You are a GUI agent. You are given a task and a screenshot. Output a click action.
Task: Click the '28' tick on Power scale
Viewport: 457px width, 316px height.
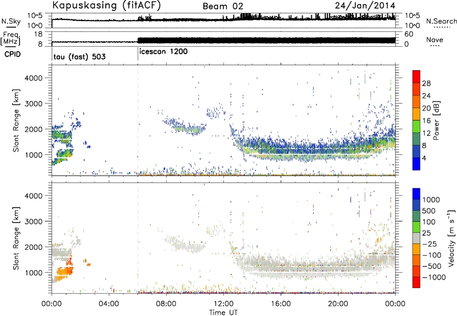(426, 83)
